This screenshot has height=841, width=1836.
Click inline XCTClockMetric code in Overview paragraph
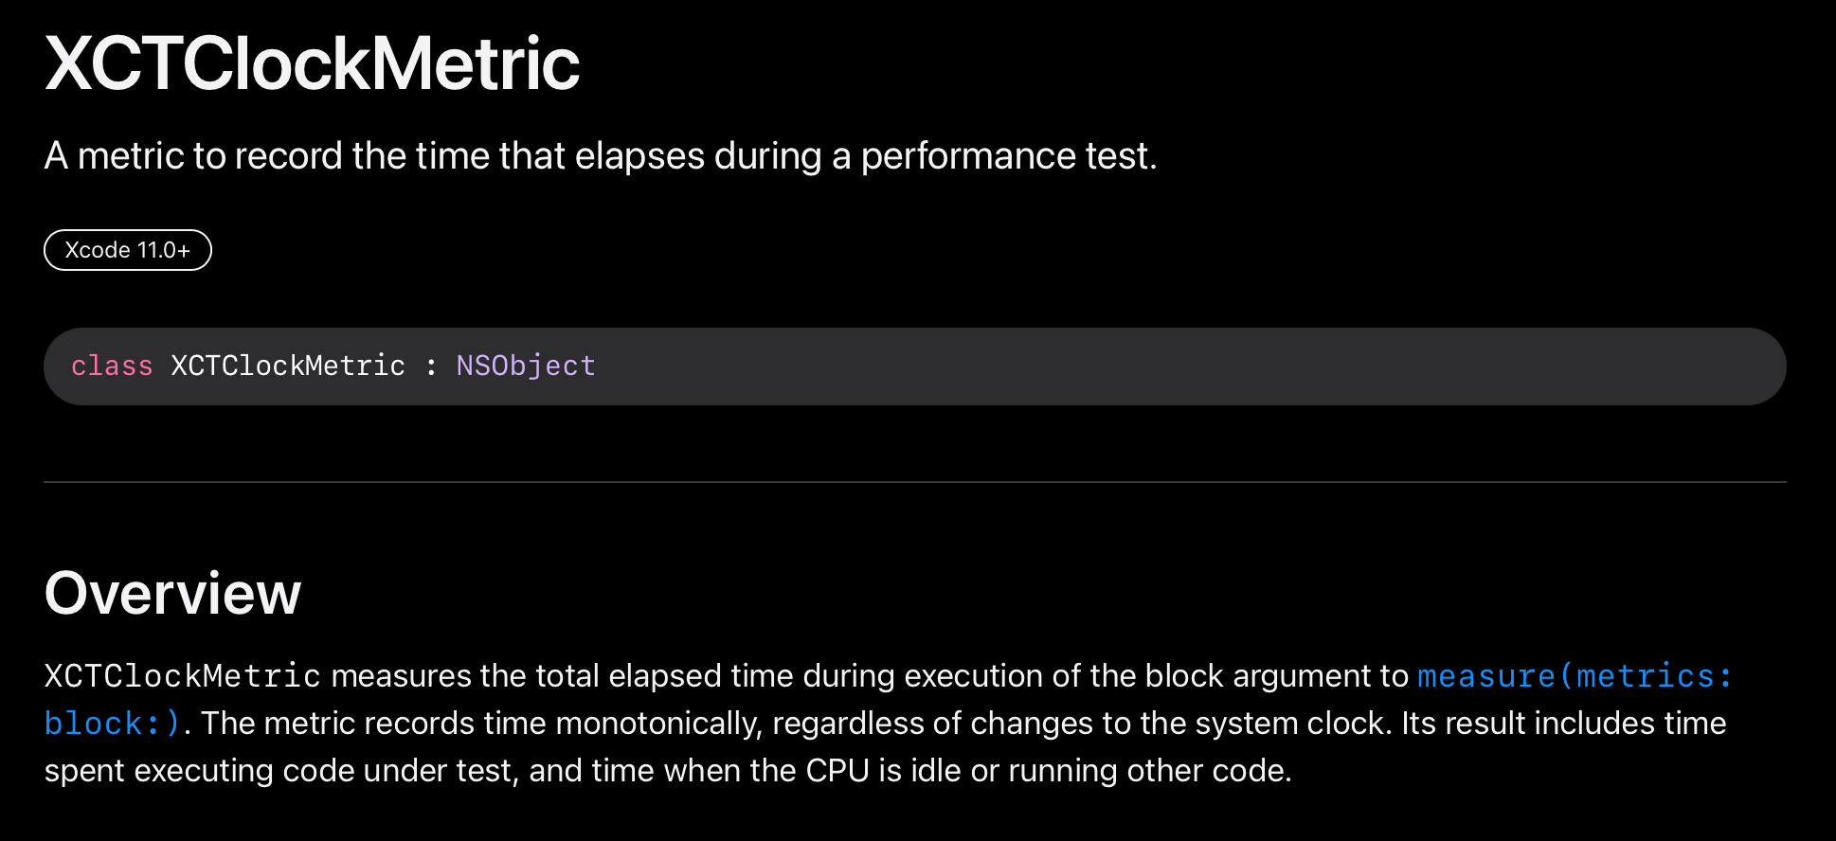coord(183,676)
